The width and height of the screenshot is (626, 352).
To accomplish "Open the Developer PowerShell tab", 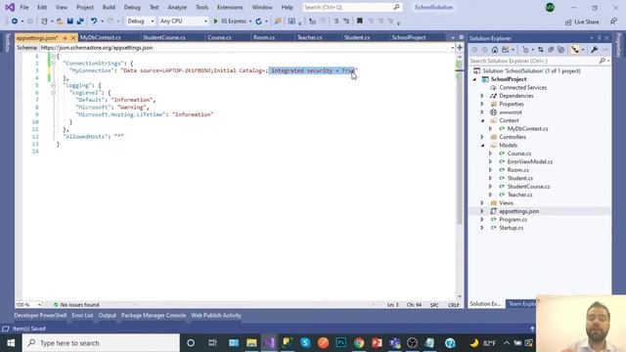I will 40,315.
